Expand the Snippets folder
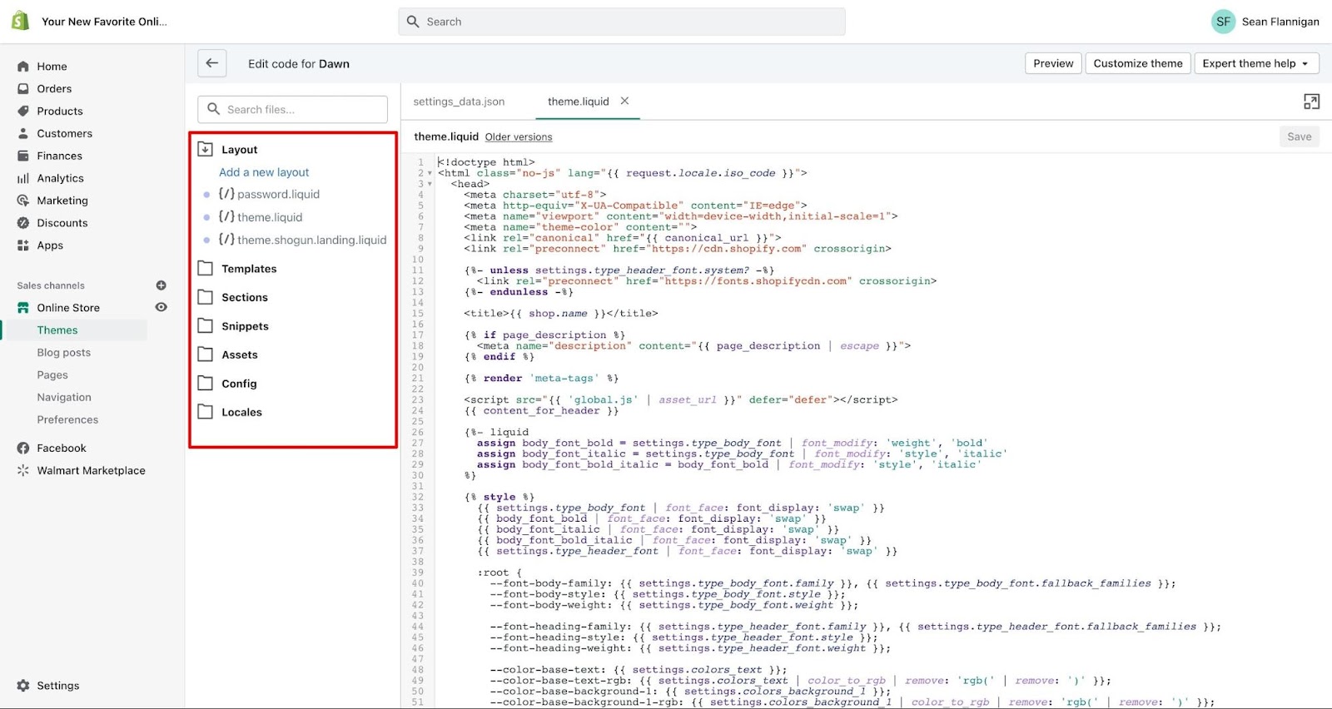The height and width of the screenshot is (709, 1332). [x=206, y=326]
